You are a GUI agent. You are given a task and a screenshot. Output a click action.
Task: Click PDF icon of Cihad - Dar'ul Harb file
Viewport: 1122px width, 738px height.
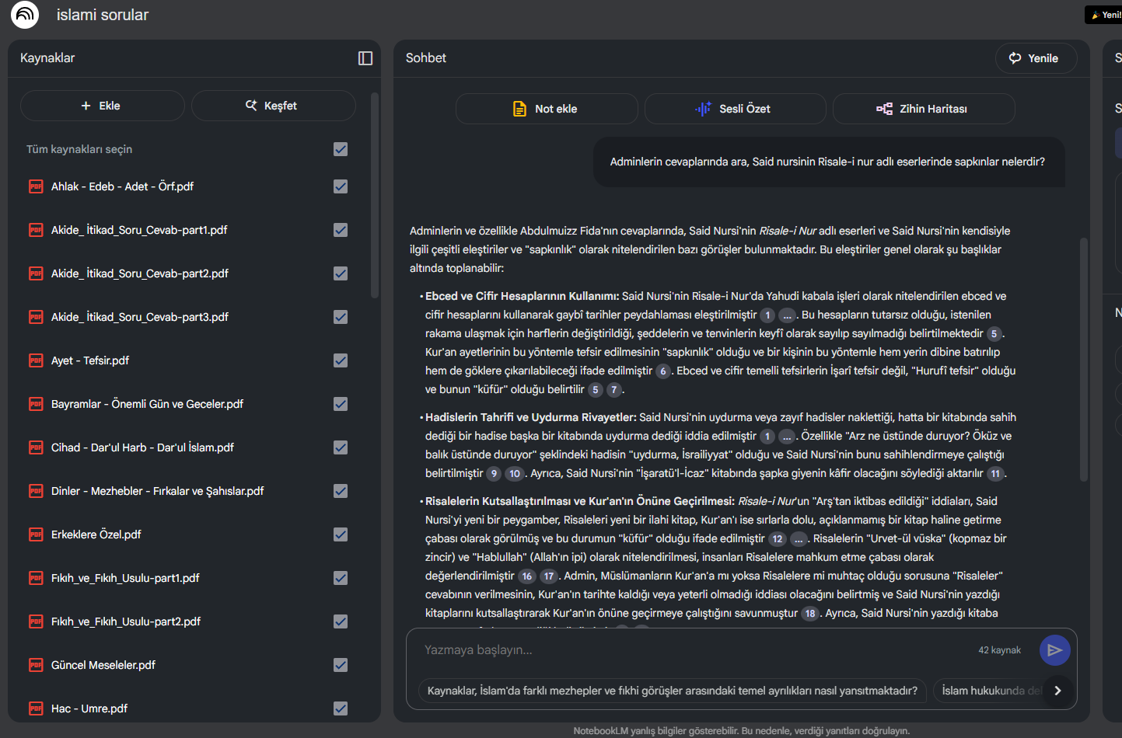(36, 447)
